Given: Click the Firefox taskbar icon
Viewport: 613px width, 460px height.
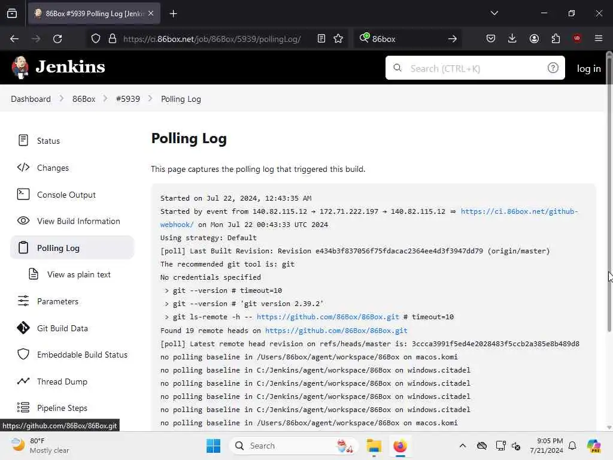Looking at the screenshot, I should point(400,446).
